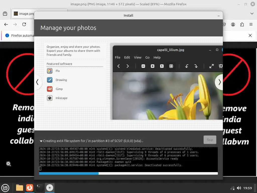Click the "Creating ext4 file system" status text
The image size is (257, 193).
click(x=93, y=141)
